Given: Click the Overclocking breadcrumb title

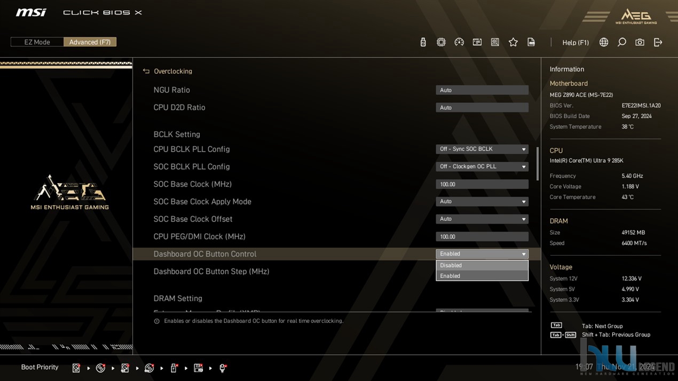Looking at the screenshot, I should click(173, 71).
